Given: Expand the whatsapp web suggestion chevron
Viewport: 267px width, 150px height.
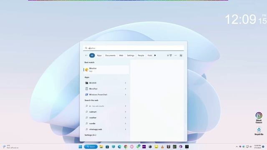Looking at the screenshot, I should point(126,129).
